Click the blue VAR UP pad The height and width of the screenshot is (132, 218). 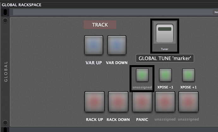pos(94,45)
